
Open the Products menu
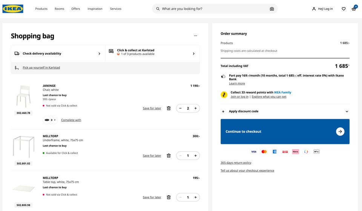coord(41,9)
